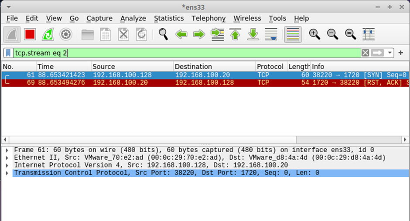The image size is (410, 221).
Task: Open recent display filters dropdown
Action: (389, 53)
